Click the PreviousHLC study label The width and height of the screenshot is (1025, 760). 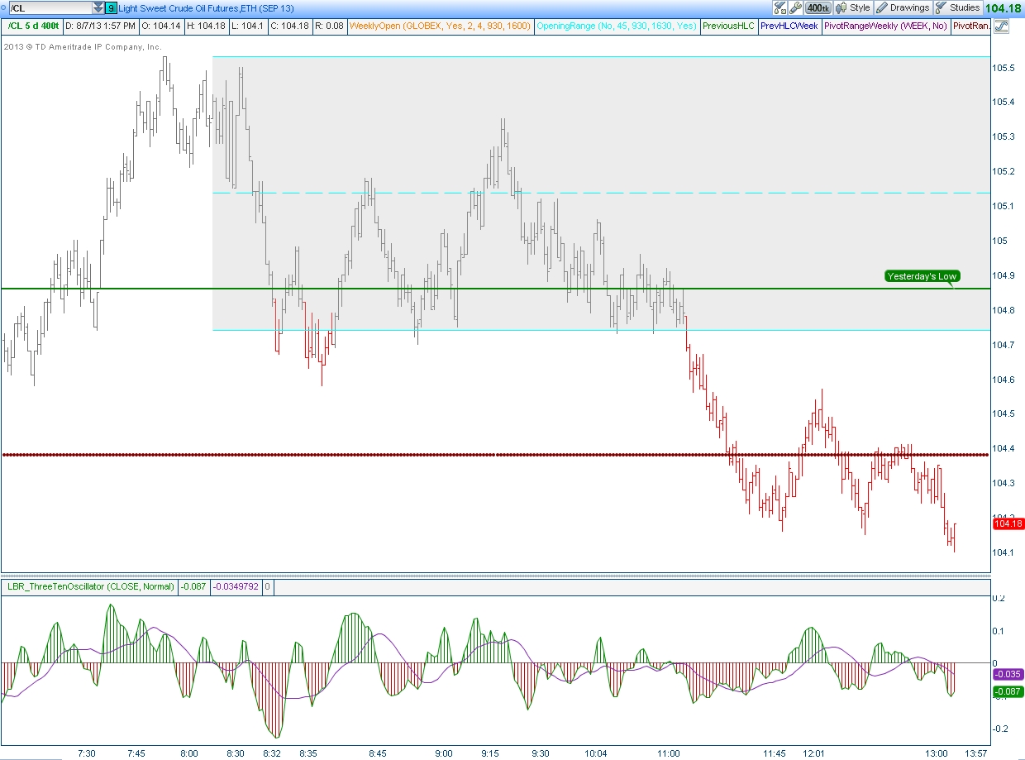[x=728, y=26]
